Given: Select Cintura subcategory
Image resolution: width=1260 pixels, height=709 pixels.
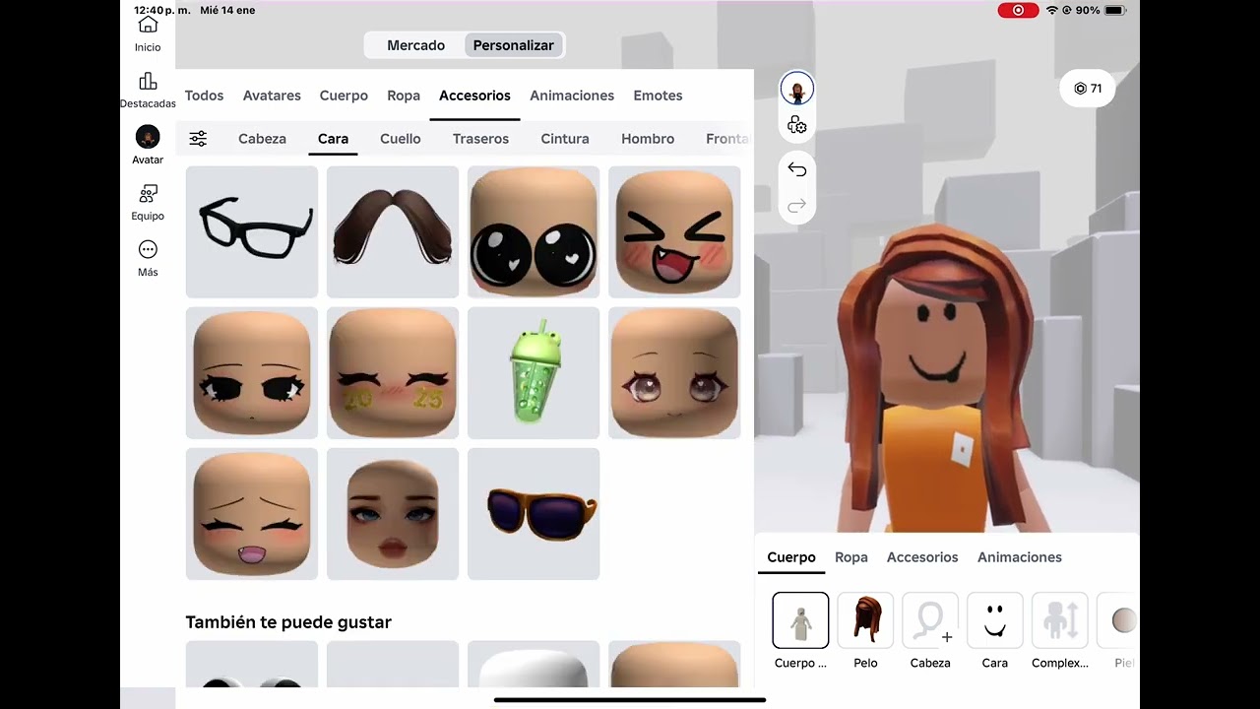Looking at the screenshot, I should pyautogui.click(x=565, y=139).
